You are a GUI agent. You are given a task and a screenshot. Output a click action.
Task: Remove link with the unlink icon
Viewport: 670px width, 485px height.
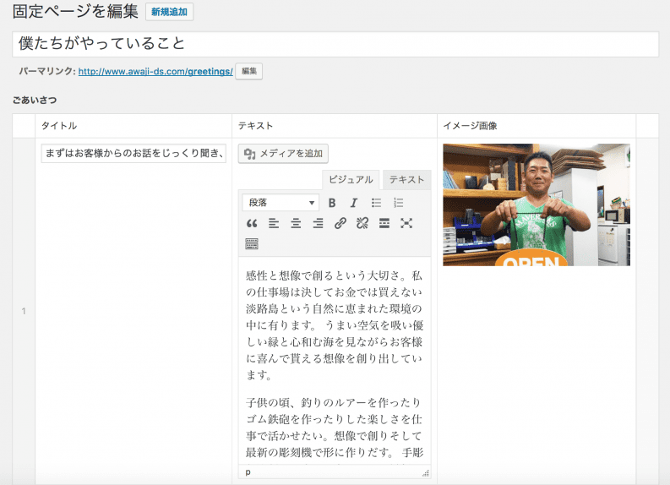[362, 223]
